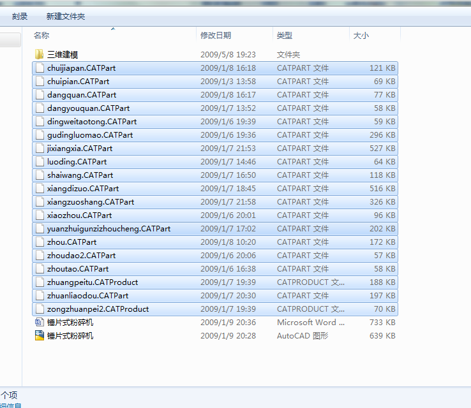Image resolution: width=471 pixels, height=408 pixels.
Task: Click the file icon beside chuijiapan.CATPart
Action: click(x=40, y=68)
